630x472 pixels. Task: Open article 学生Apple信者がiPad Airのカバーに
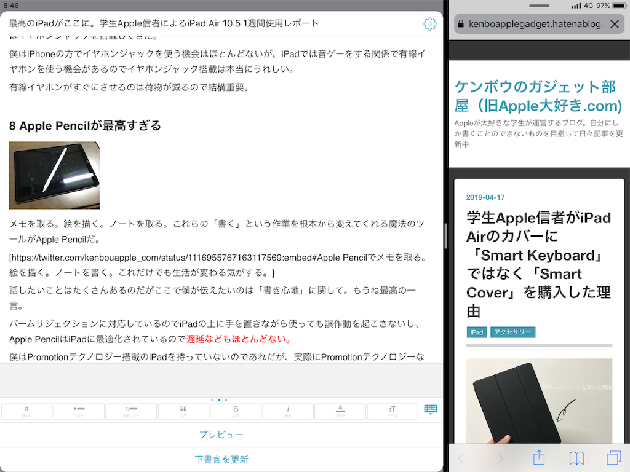(538, 264)
